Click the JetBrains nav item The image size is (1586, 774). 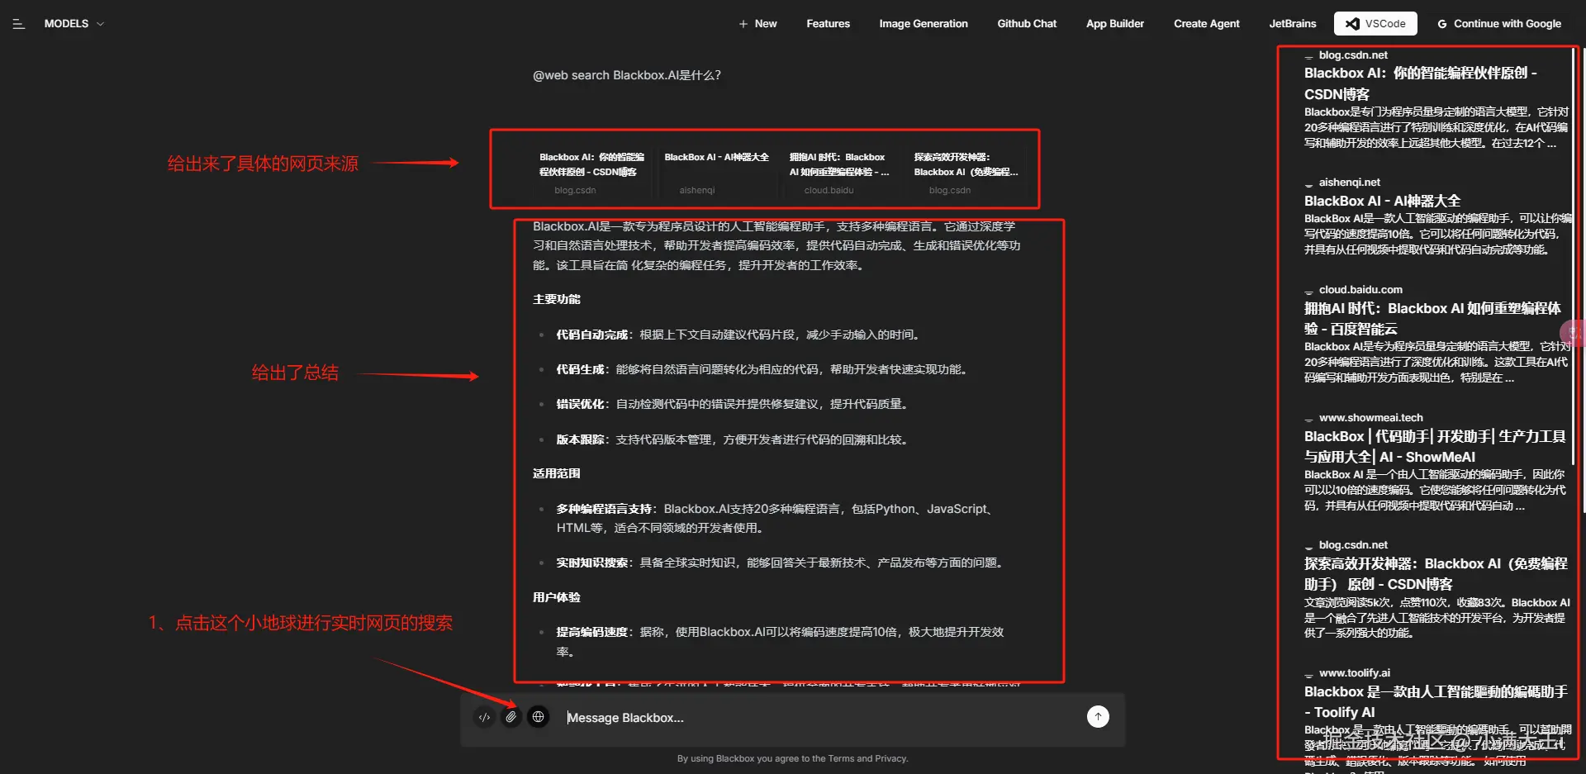coord(1293,24)
